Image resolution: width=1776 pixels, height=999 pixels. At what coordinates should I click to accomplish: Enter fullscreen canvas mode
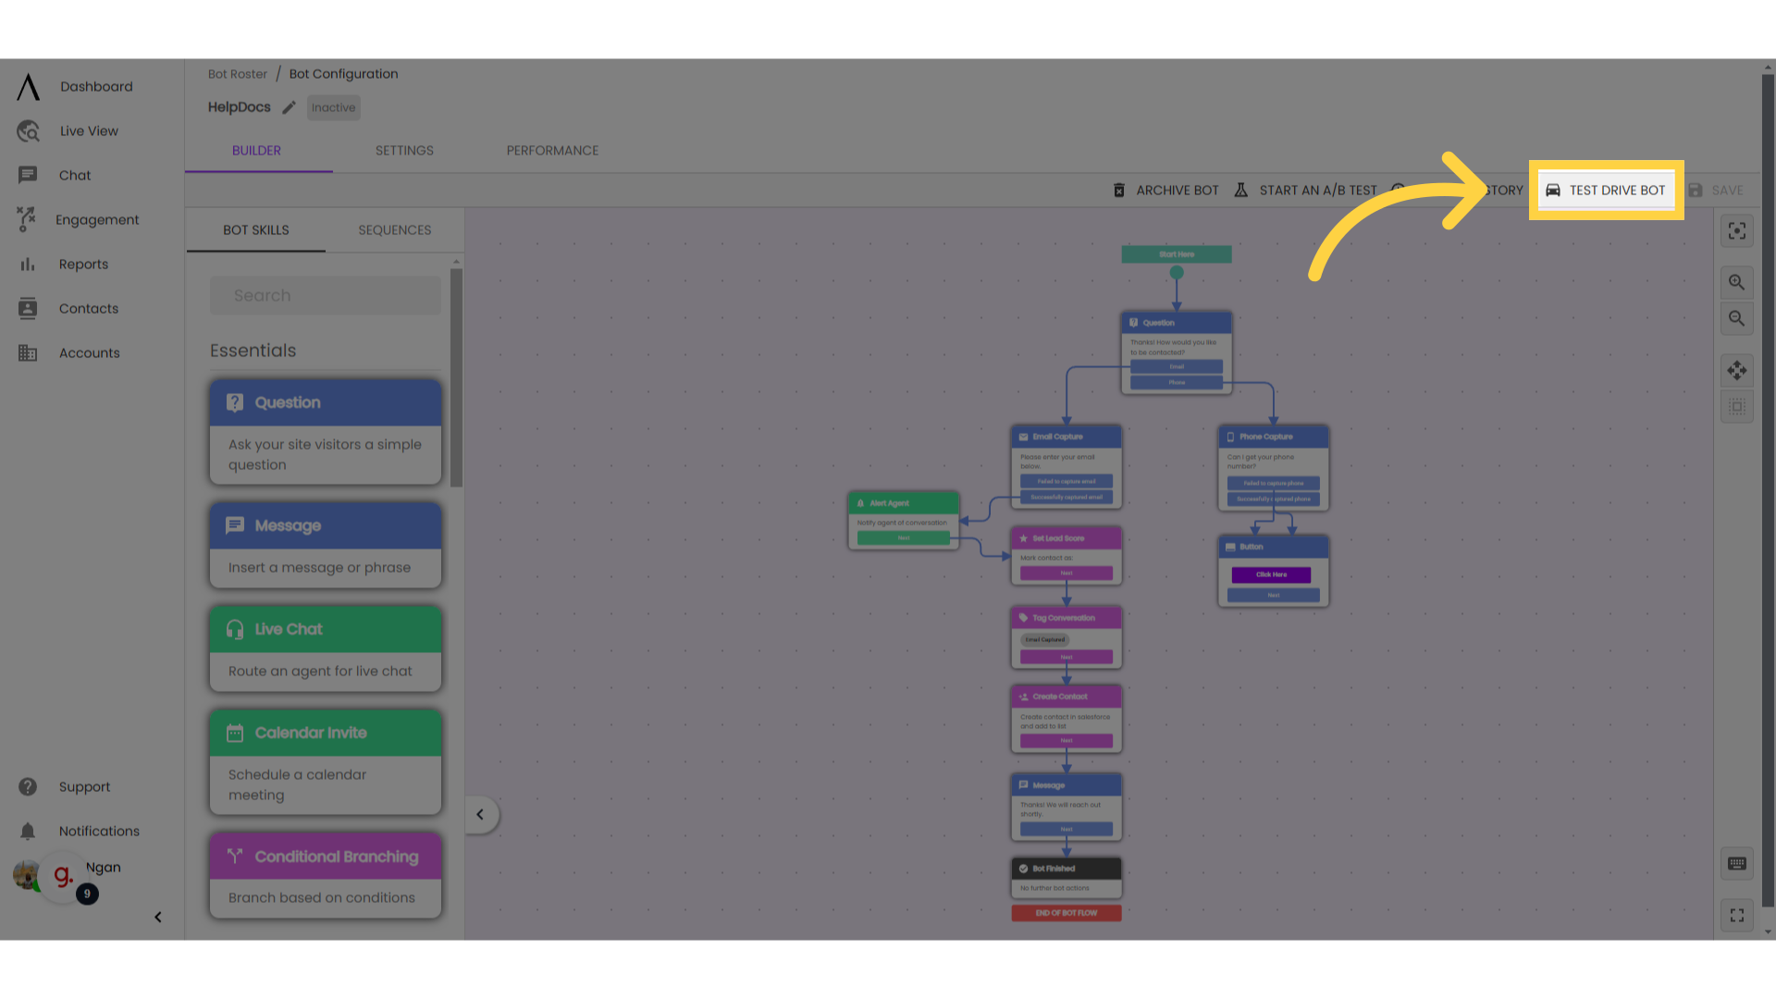[x=1737, y=915]
